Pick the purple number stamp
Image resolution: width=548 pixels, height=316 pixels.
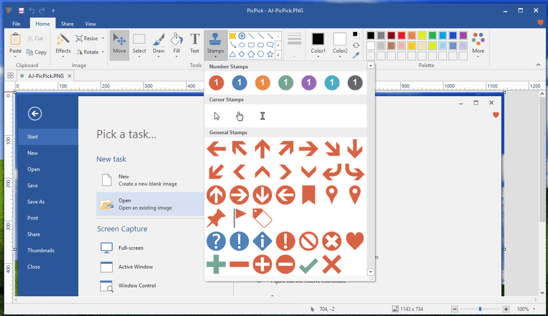[x=308, y=83]
